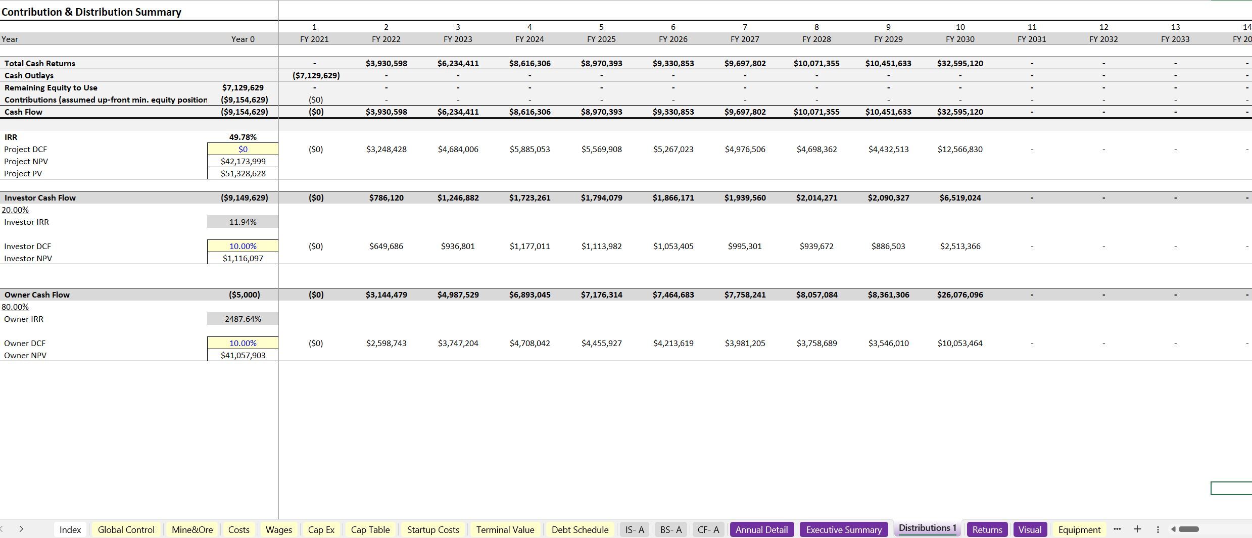Select the highlighted Project DCF $0 cell
Viewport: 1252px width, 538px height.
(x=243, y=149)
